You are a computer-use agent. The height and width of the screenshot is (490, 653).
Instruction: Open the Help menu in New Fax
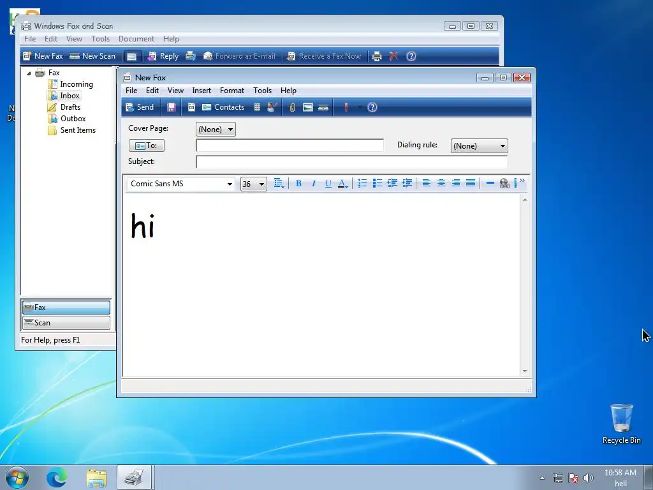[x=288, y=91]
